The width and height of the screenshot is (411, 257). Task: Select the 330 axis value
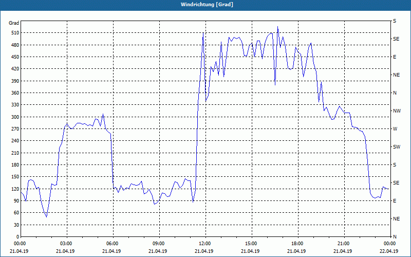tap(15, 105)
